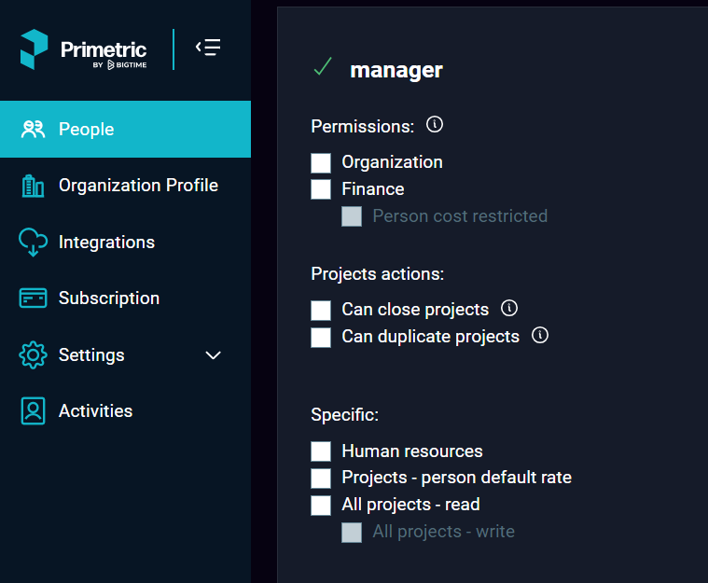This screenshot has height=583, width=708.
Task: Click the Permissions: heading
Action: (x=363, y=127)
